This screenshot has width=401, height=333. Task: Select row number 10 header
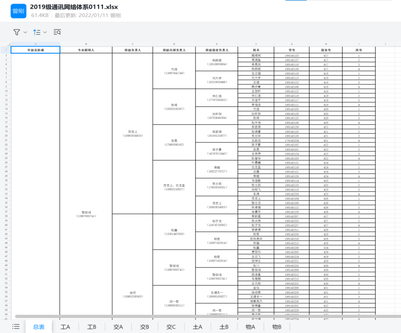click(6, 91)
